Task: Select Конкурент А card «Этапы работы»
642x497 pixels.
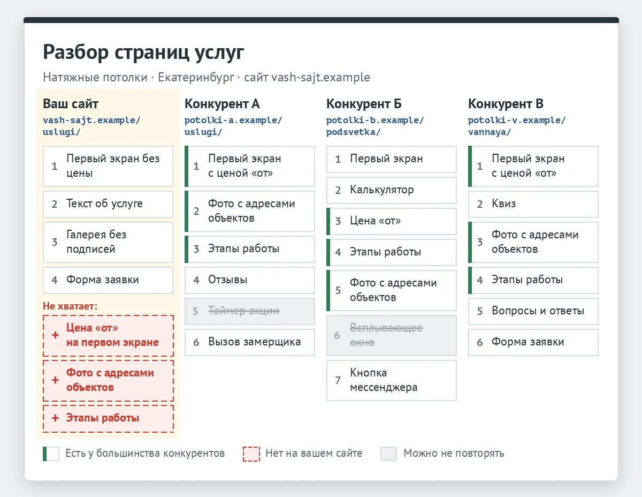Action: point(250,249)
